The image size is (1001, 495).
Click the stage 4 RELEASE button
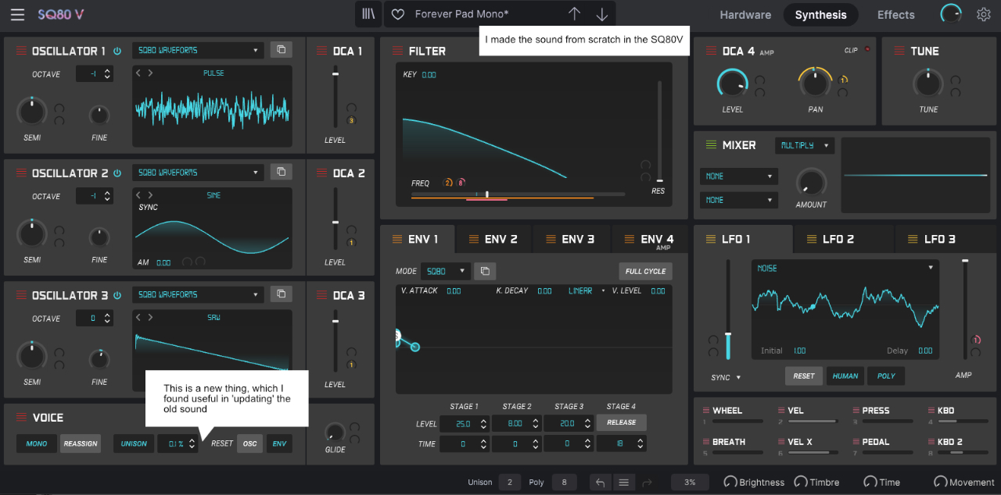pos(622,422)
